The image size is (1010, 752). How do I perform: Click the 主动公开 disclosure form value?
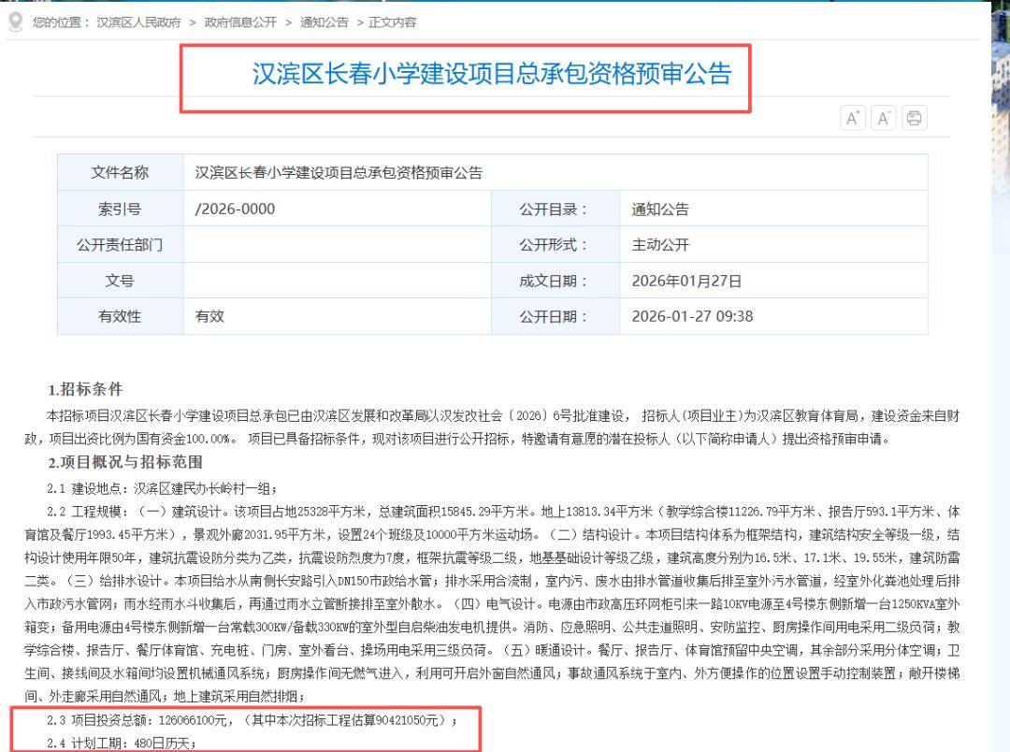(659, 245)
